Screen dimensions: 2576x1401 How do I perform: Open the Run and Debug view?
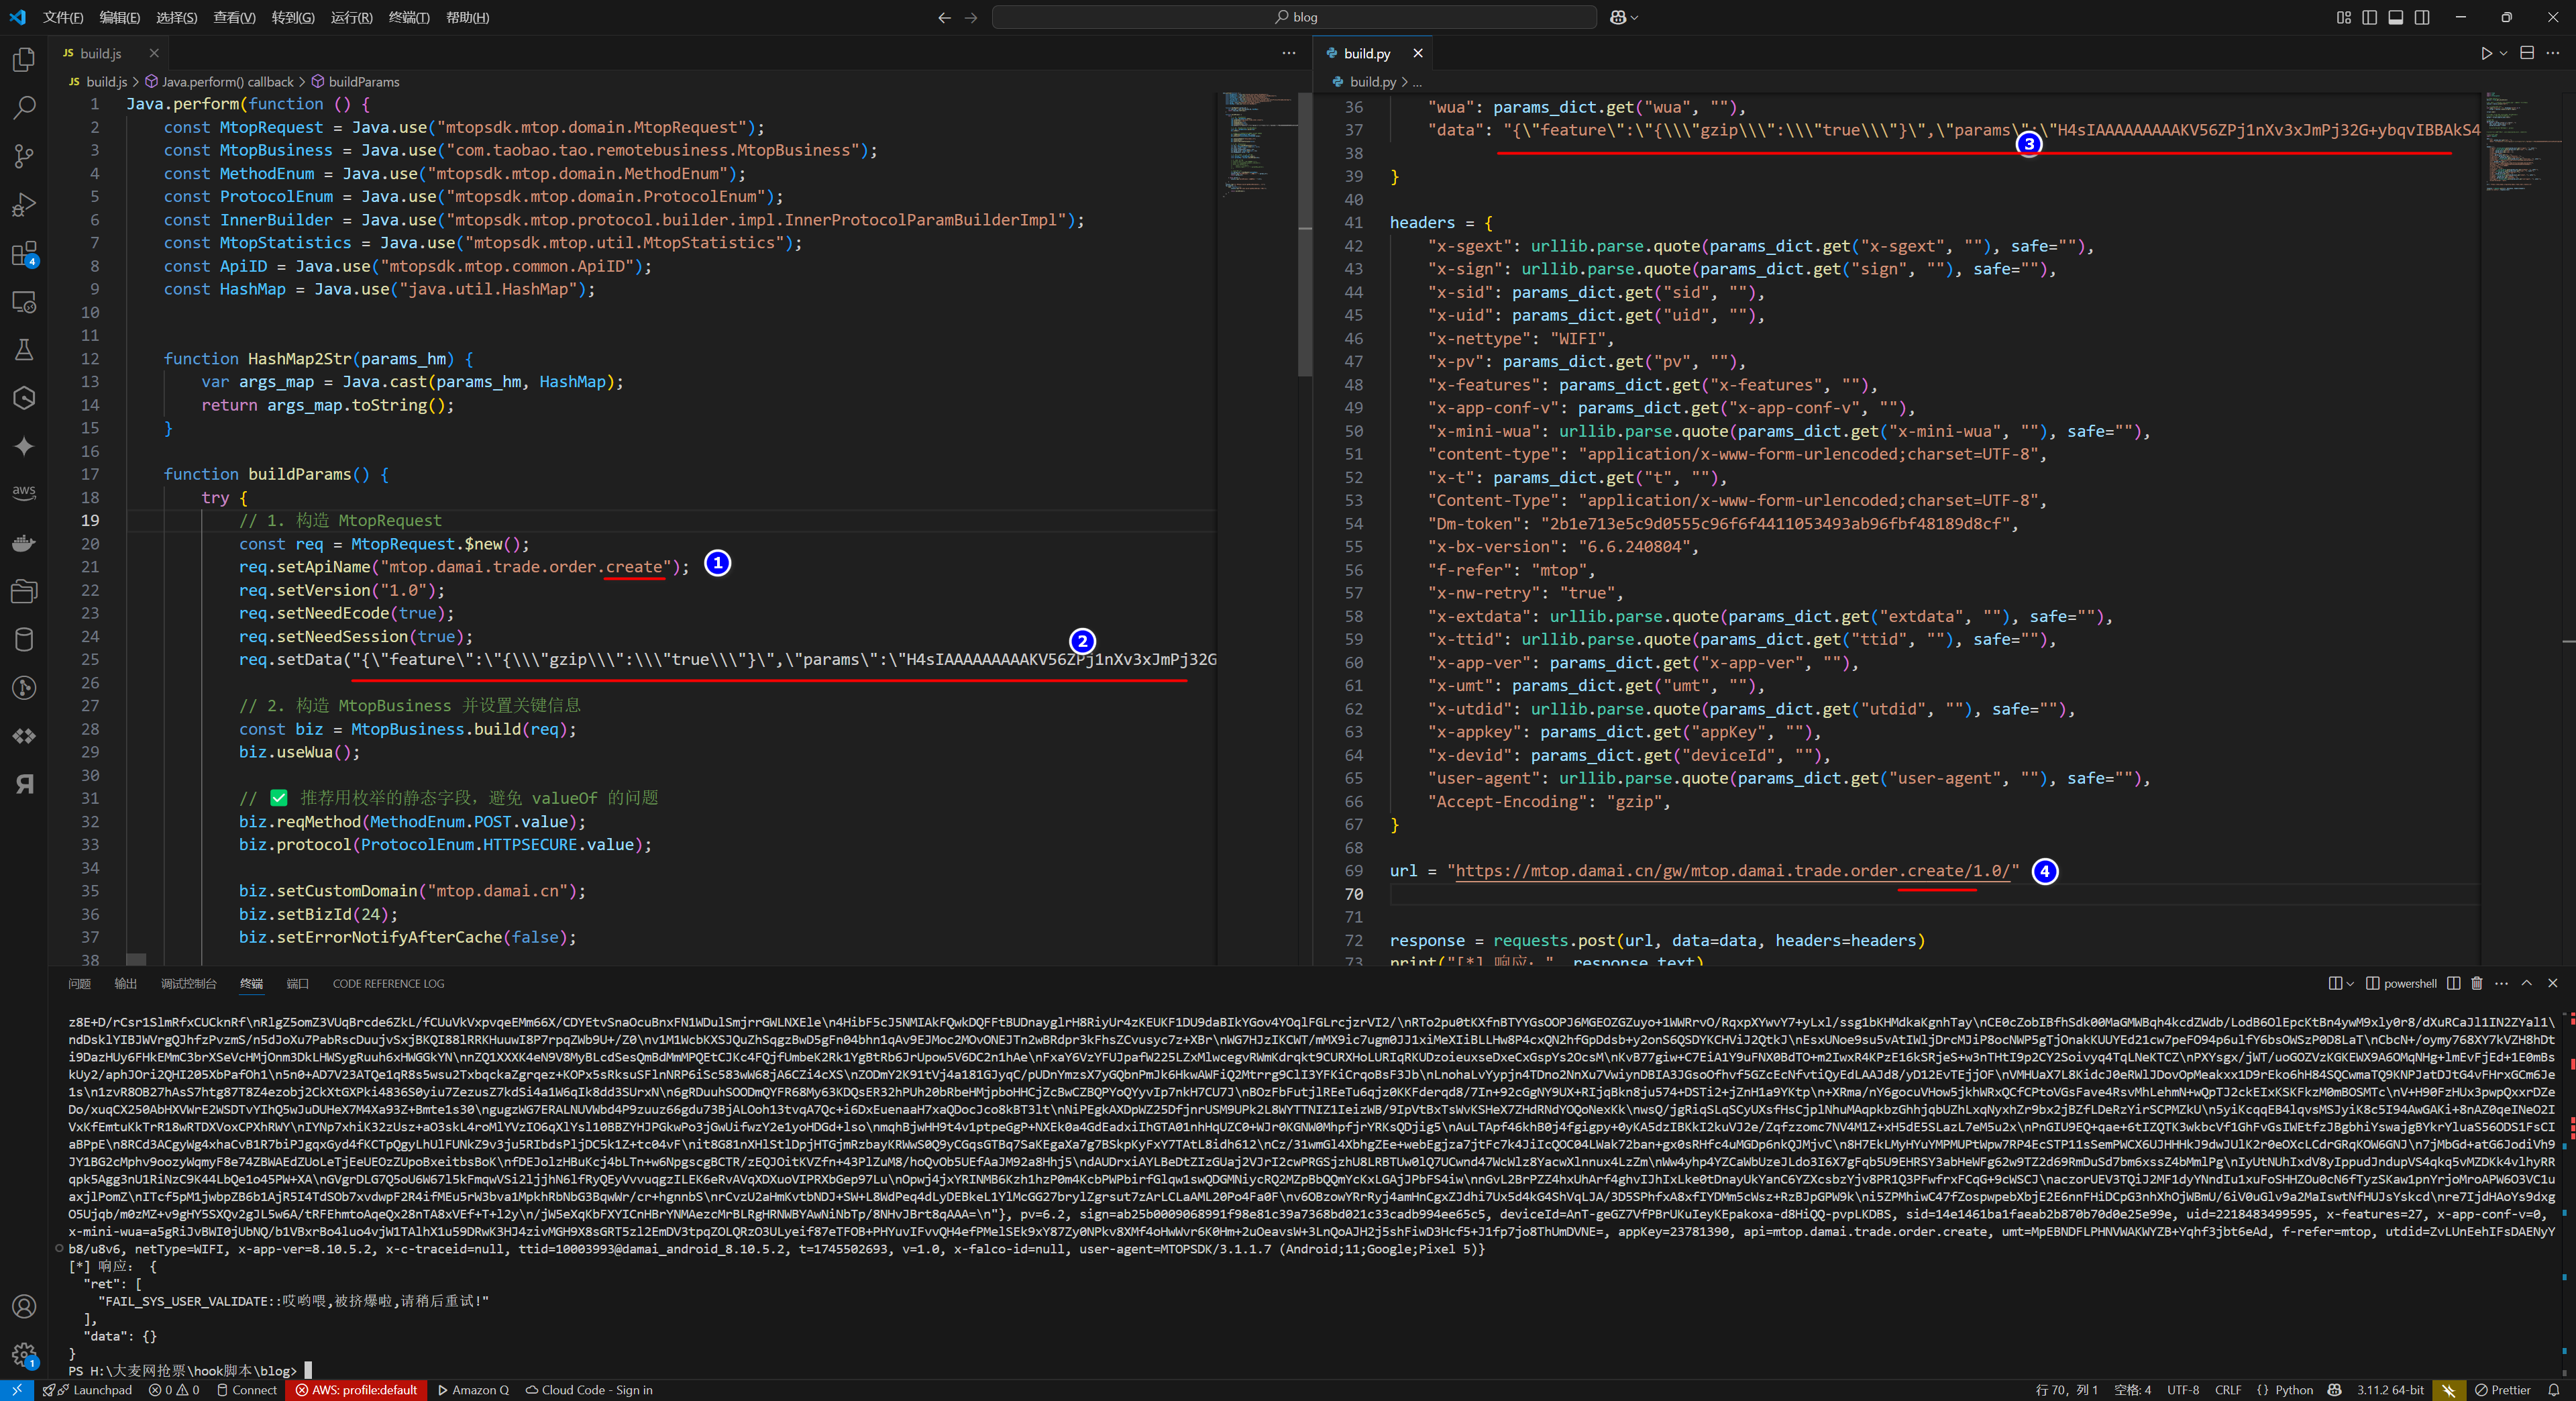24,205
